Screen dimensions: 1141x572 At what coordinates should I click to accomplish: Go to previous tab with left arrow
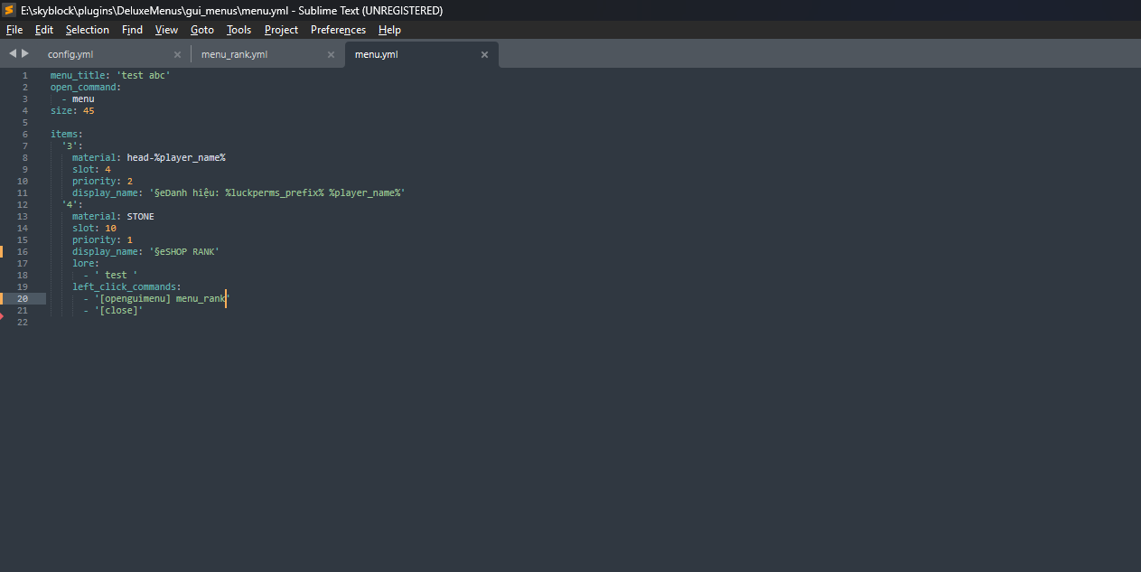13,53
